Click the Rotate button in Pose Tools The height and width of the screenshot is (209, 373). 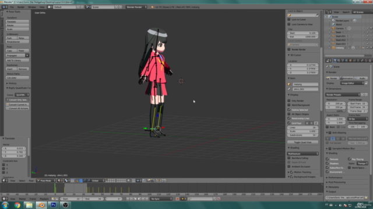[x=17, y=26]
